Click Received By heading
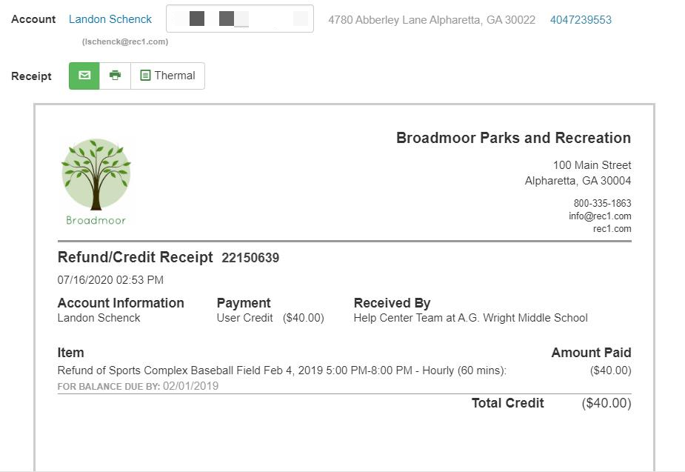The width and height of the screenshot is (685, 472). [392, 303]
